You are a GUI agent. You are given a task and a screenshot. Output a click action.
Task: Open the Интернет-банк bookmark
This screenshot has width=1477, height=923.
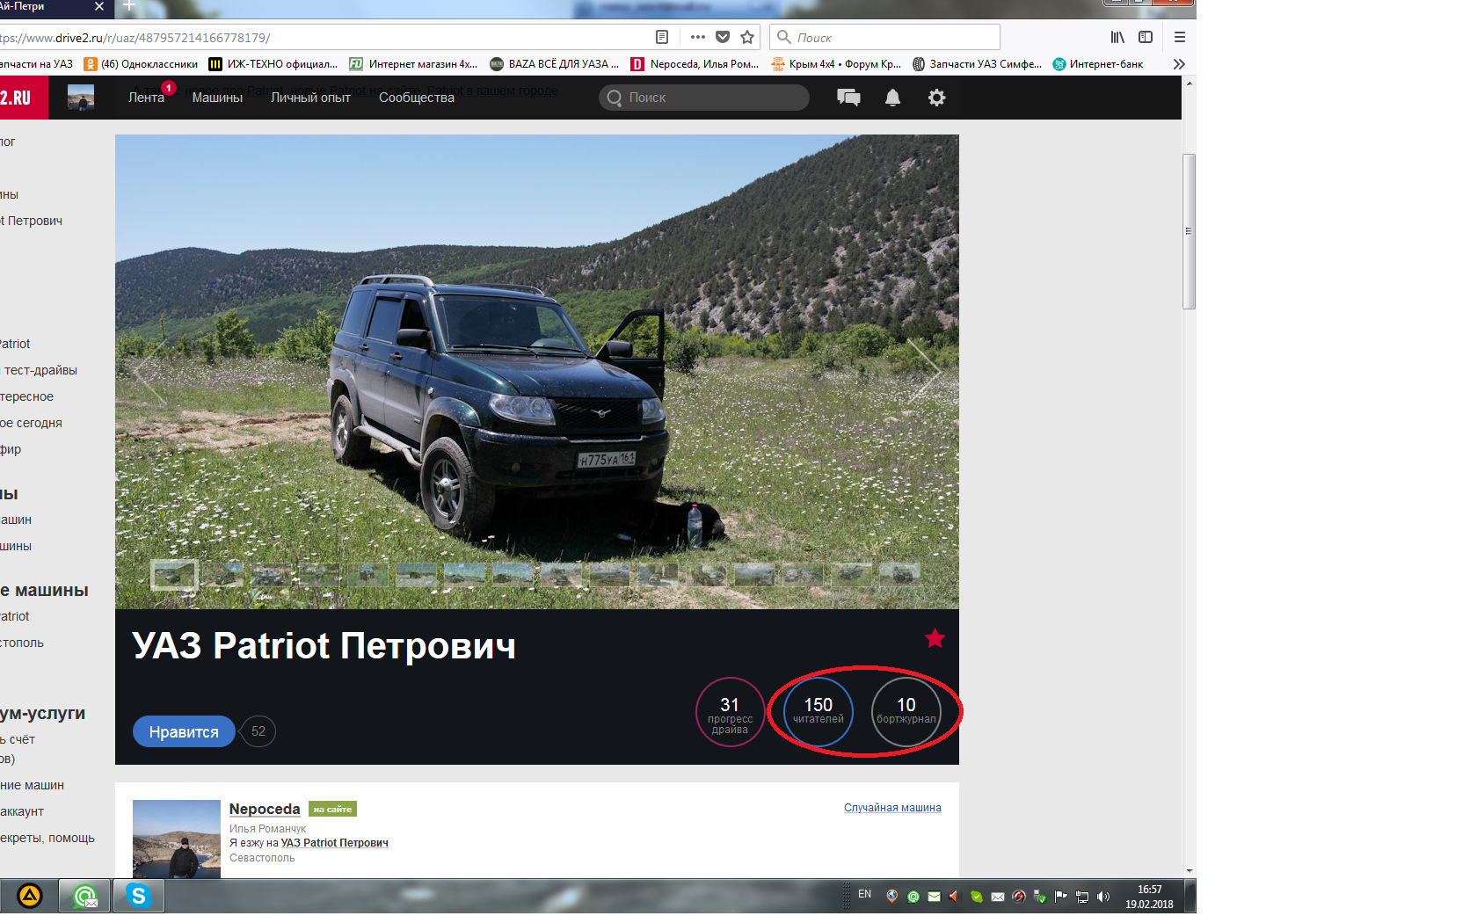tap(1098, 64)
